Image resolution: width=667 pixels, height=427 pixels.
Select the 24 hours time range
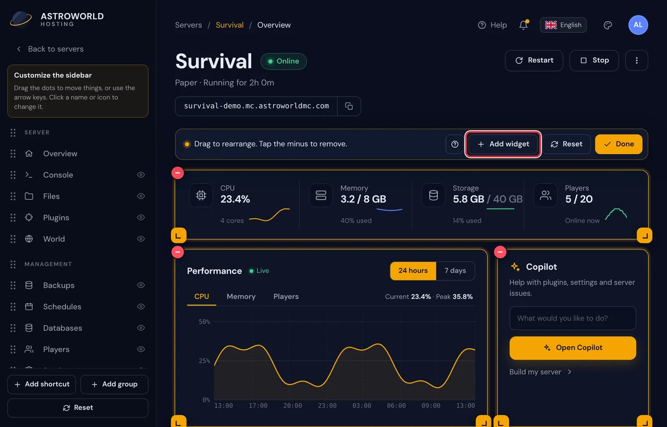point(413,271)
